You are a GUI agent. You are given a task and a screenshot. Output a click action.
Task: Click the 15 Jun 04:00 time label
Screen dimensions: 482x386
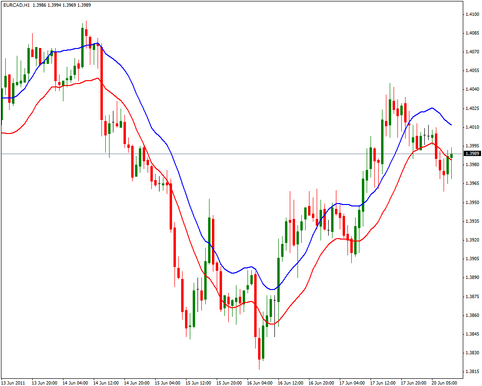coord(168,383)
